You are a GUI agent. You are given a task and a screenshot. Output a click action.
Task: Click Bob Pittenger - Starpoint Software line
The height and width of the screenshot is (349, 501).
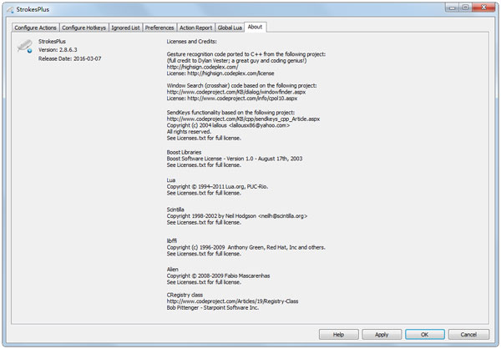click(x=213, y=308)
